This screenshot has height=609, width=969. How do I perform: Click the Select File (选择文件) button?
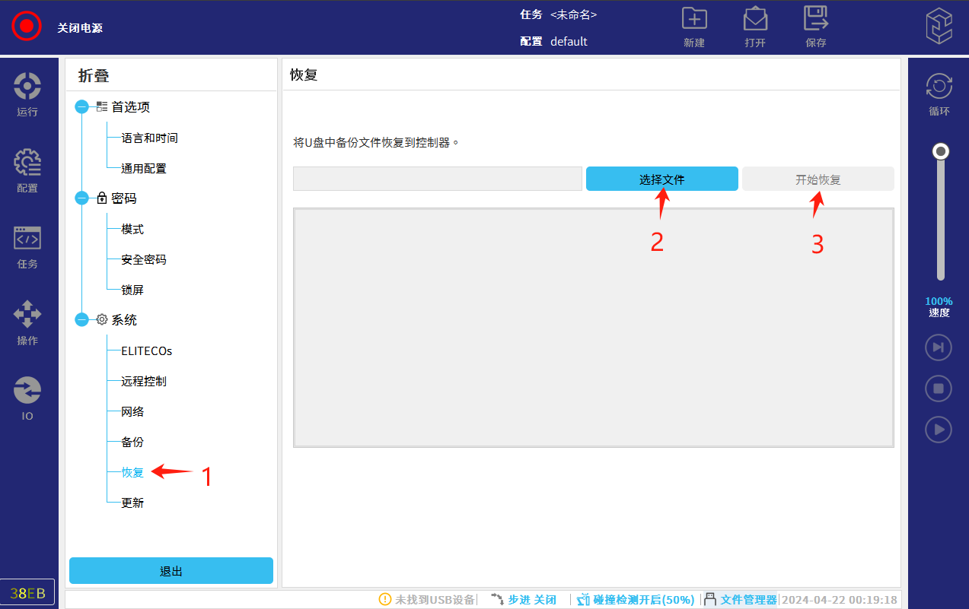661,179
